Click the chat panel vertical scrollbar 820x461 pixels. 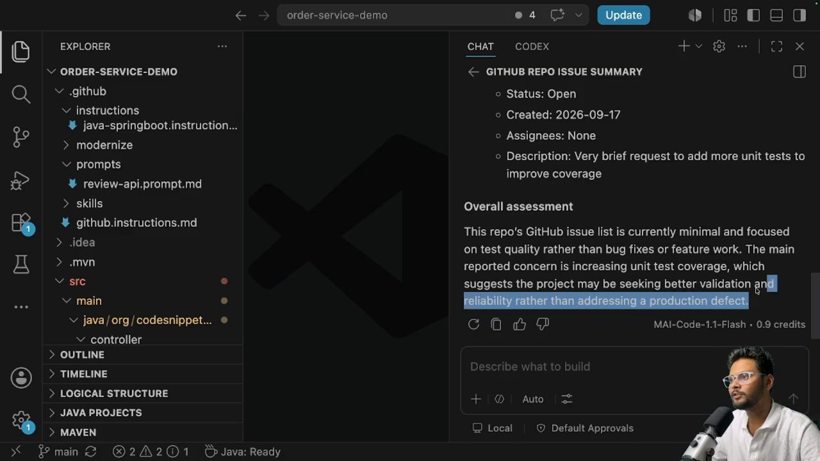[x=815, y=305]
